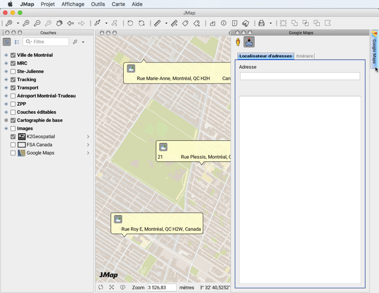This screenshot has height=293, width=379.
Task: Open the Carte menu
Action: pyautogui.click(x=118, y=4)
